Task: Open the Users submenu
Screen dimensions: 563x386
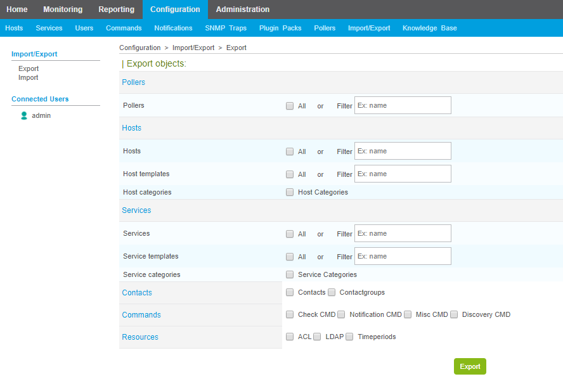Action: coord(84,28)
